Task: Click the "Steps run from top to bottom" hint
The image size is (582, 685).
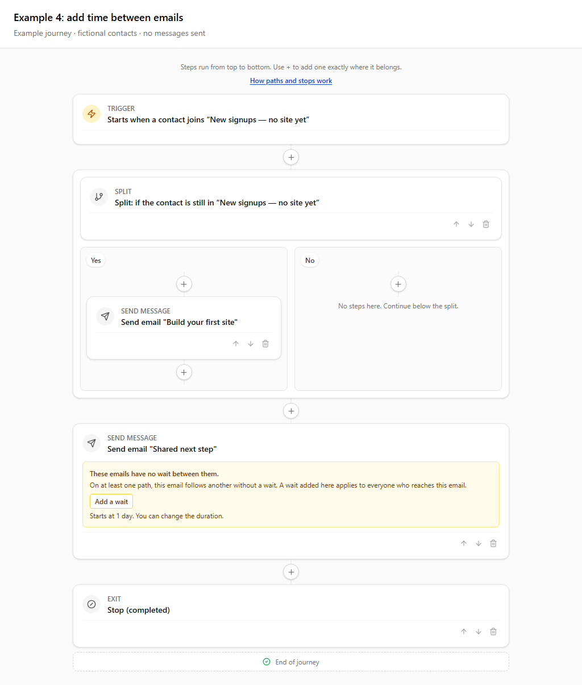Action: tap(291, 67)
